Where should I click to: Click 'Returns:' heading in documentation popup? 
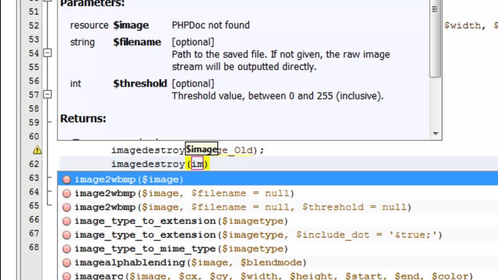pos(83,118)
